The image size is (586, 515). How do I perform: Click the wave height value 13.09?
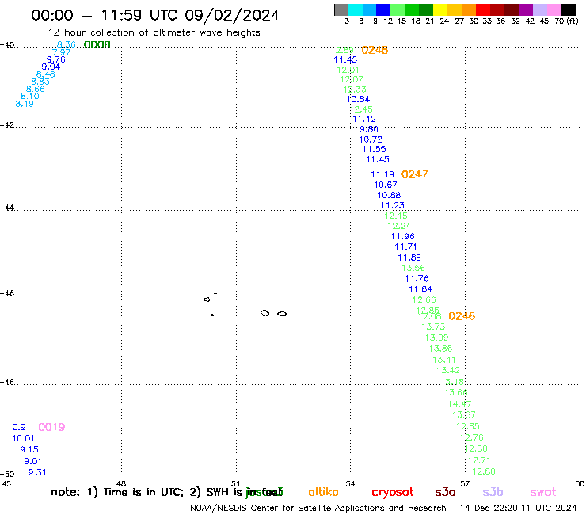(x=436, y=338)
